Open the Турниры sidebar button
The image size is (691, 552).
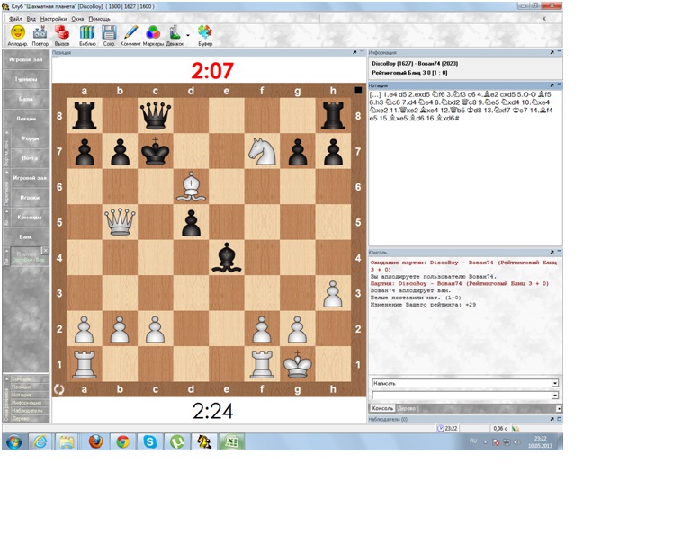point(26,79)
